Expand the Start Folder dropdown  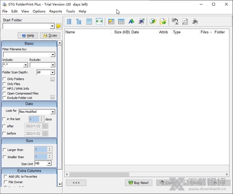click(52, 26)
